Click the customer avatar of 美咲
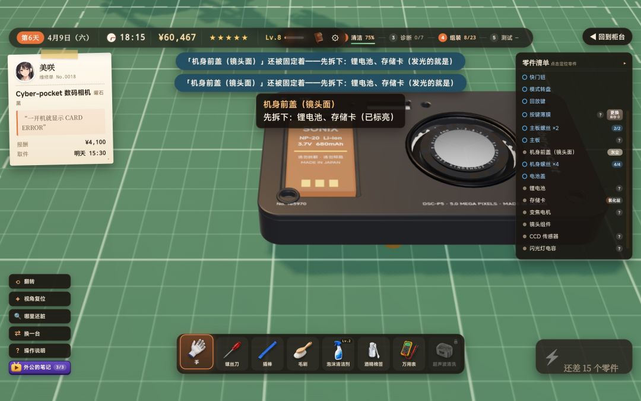The width and height of the screenshot is (641, 401). click(x=25, y=71)
